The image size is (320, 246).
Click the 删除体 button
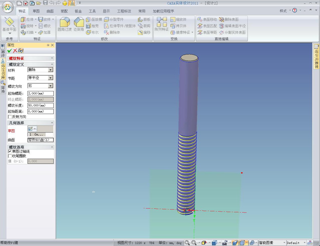pyautogui.click(x=112, y=32)
